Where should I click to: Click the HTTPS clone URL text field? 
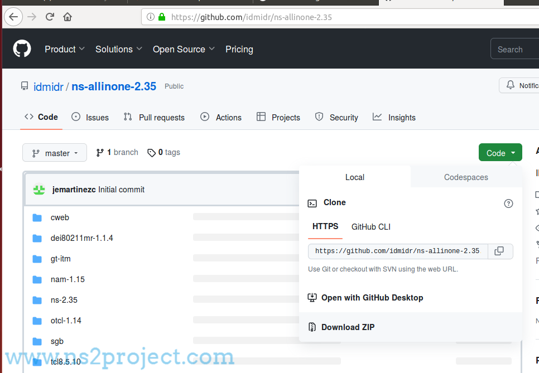(x=398, y=251)
